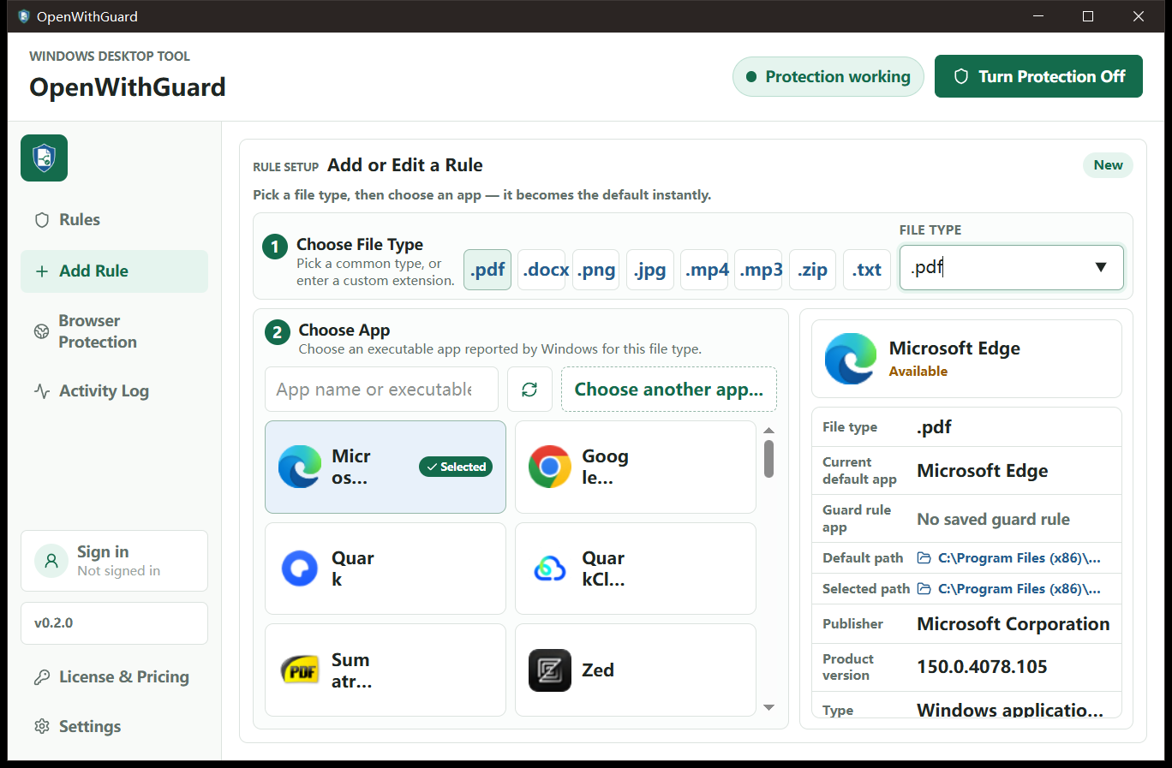Click the Add or Edit a Rule heading
Screen dimensions: 1172x768
(x=405, y=165)
